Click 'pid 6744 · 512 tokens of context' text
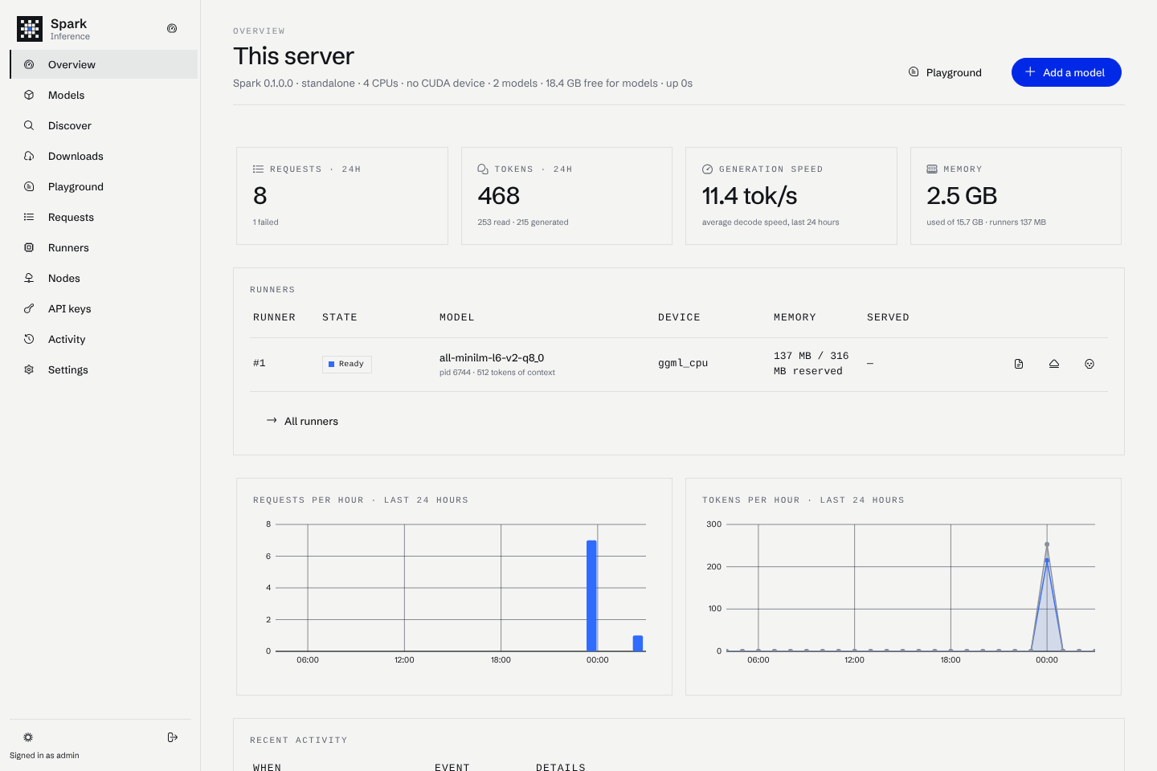The image size is (1157, 771). 497,373
